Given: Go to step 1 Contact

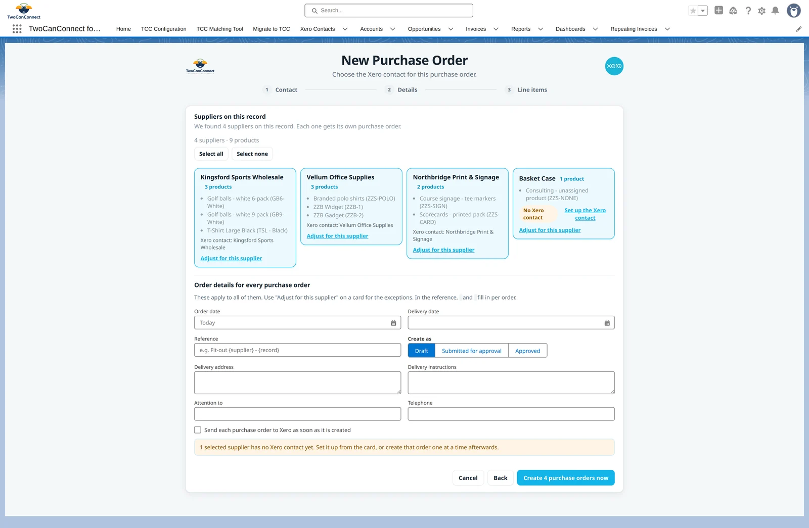Looking at the screenshot, I should (280, 90).
